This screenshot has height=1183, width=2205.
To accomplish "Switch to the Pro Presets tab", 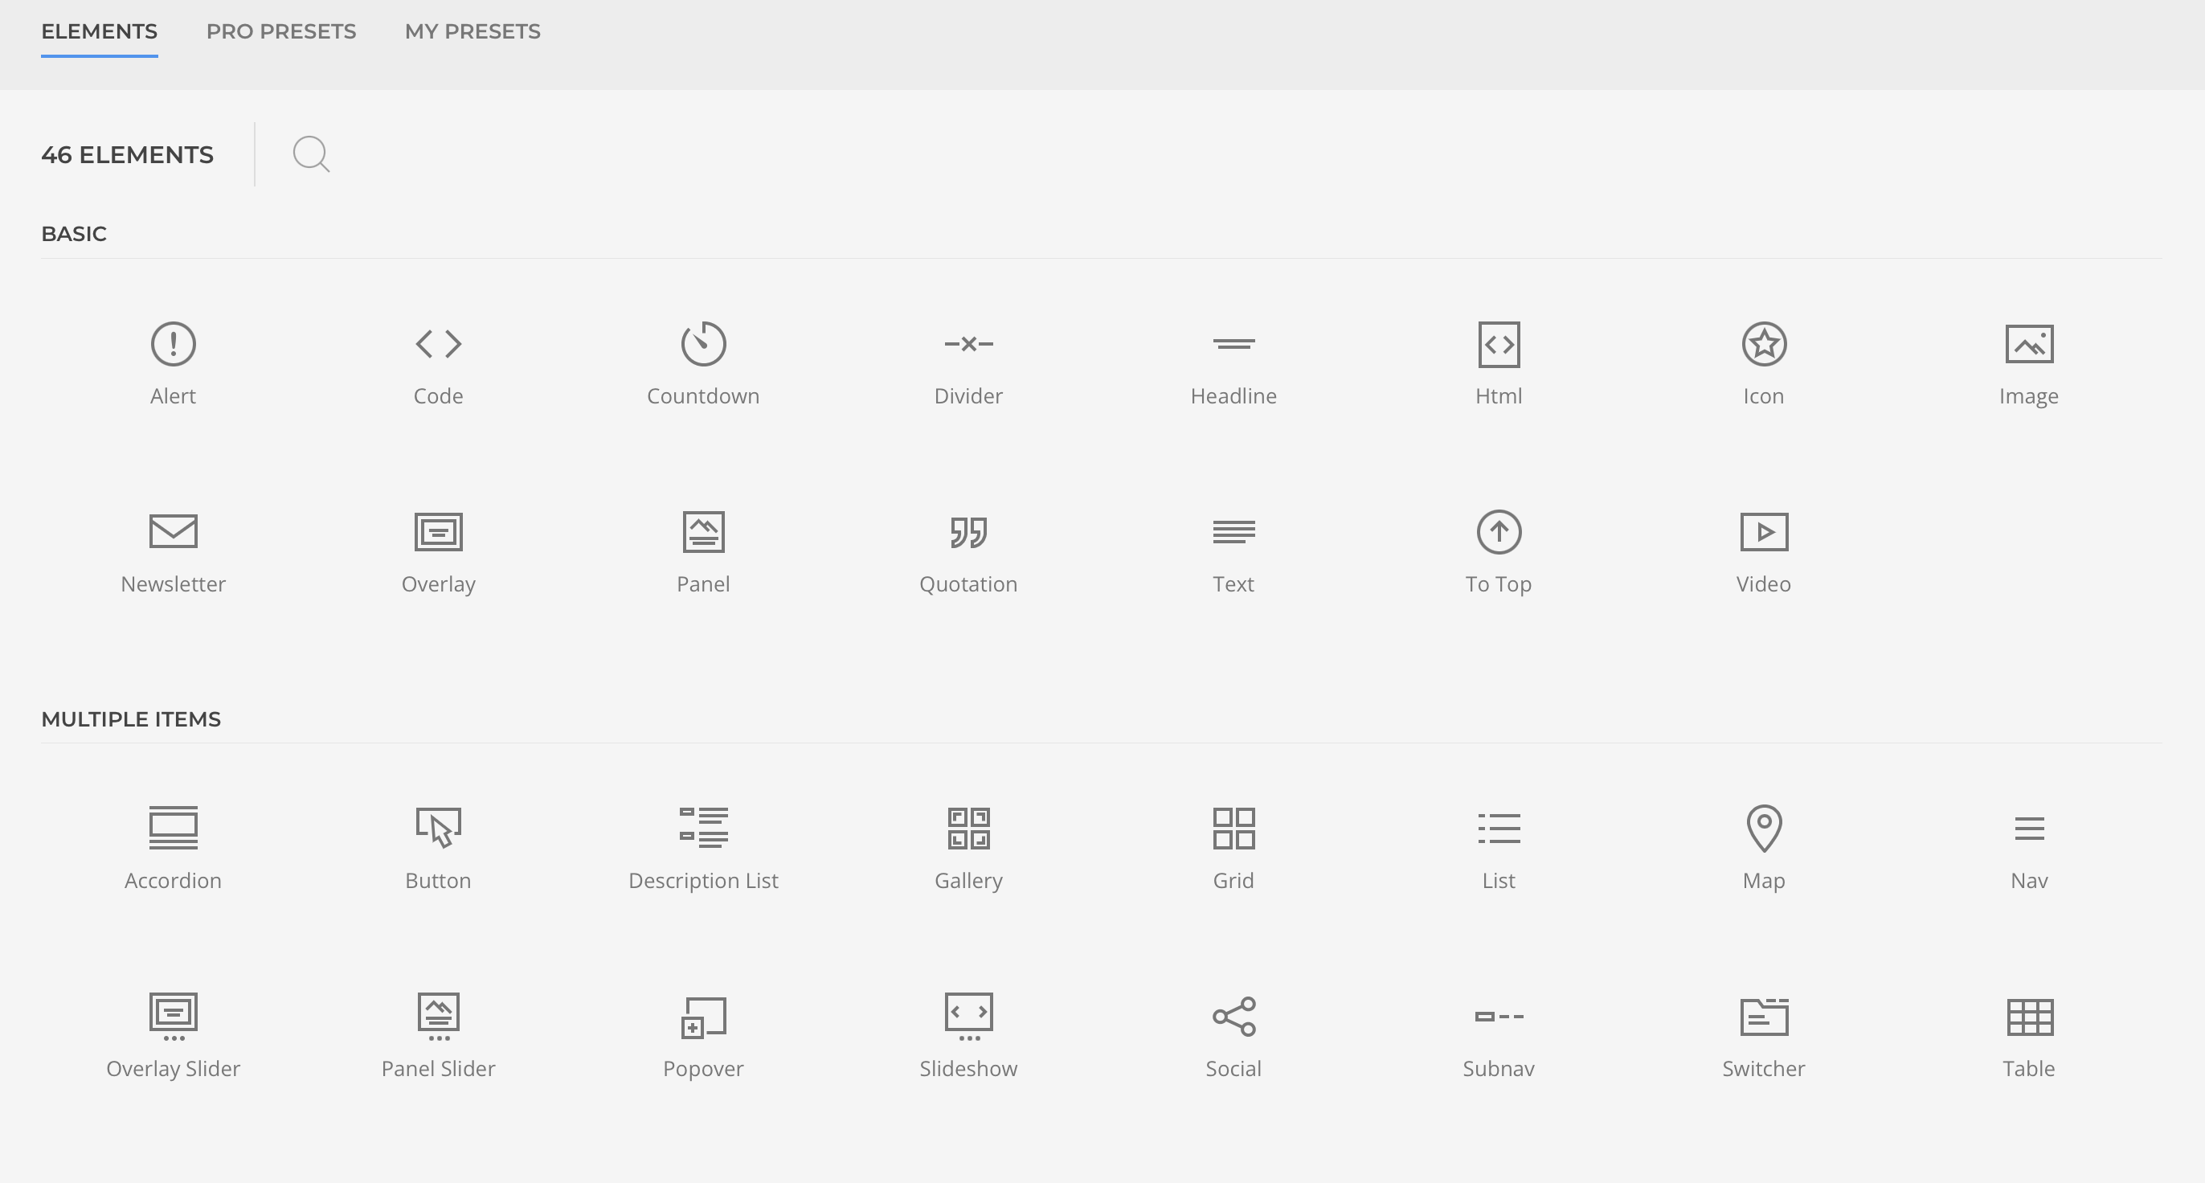I will (280, 31).
